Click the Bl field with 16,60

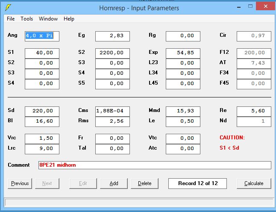(x=42, y=122)
